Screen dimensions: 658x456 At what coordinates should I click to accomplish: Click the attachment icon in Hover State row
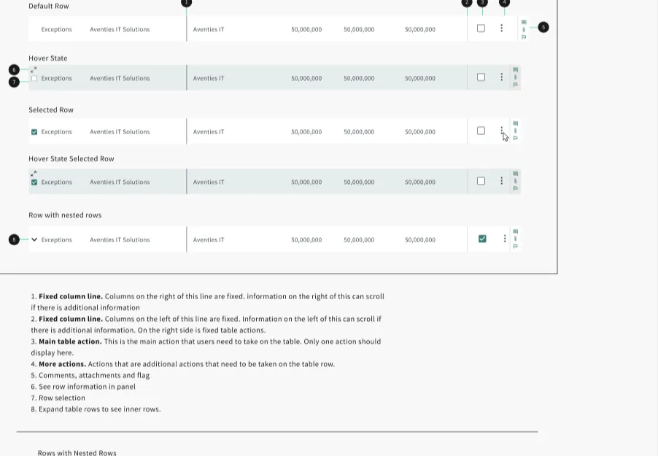click(x=515, y=77)
